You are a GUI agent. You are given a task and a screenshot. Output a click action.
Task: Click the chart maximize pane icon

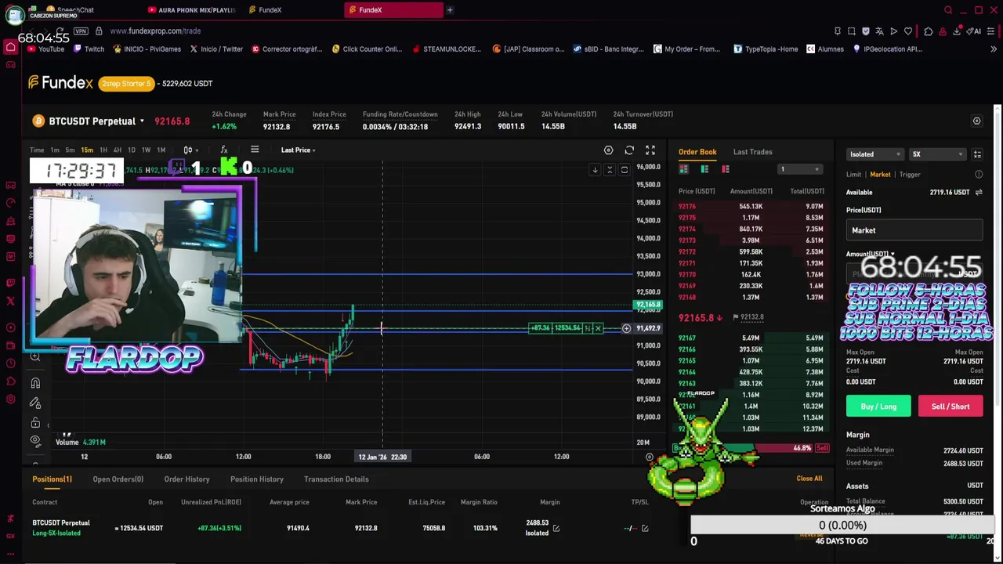tap(624, 170)
